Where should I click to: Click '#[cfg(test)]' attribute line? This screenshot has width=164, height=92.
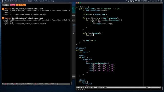click(81, 48)
